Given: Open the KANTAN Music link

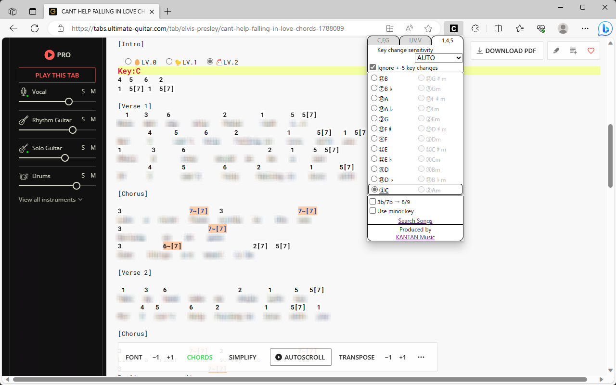Looking at the screenshot, I should (415, 237).
